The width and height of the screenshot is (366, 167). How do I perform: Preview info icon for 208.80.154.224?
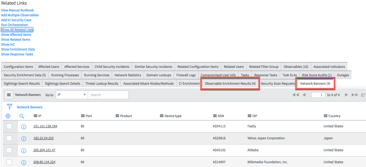coord(24,162)
